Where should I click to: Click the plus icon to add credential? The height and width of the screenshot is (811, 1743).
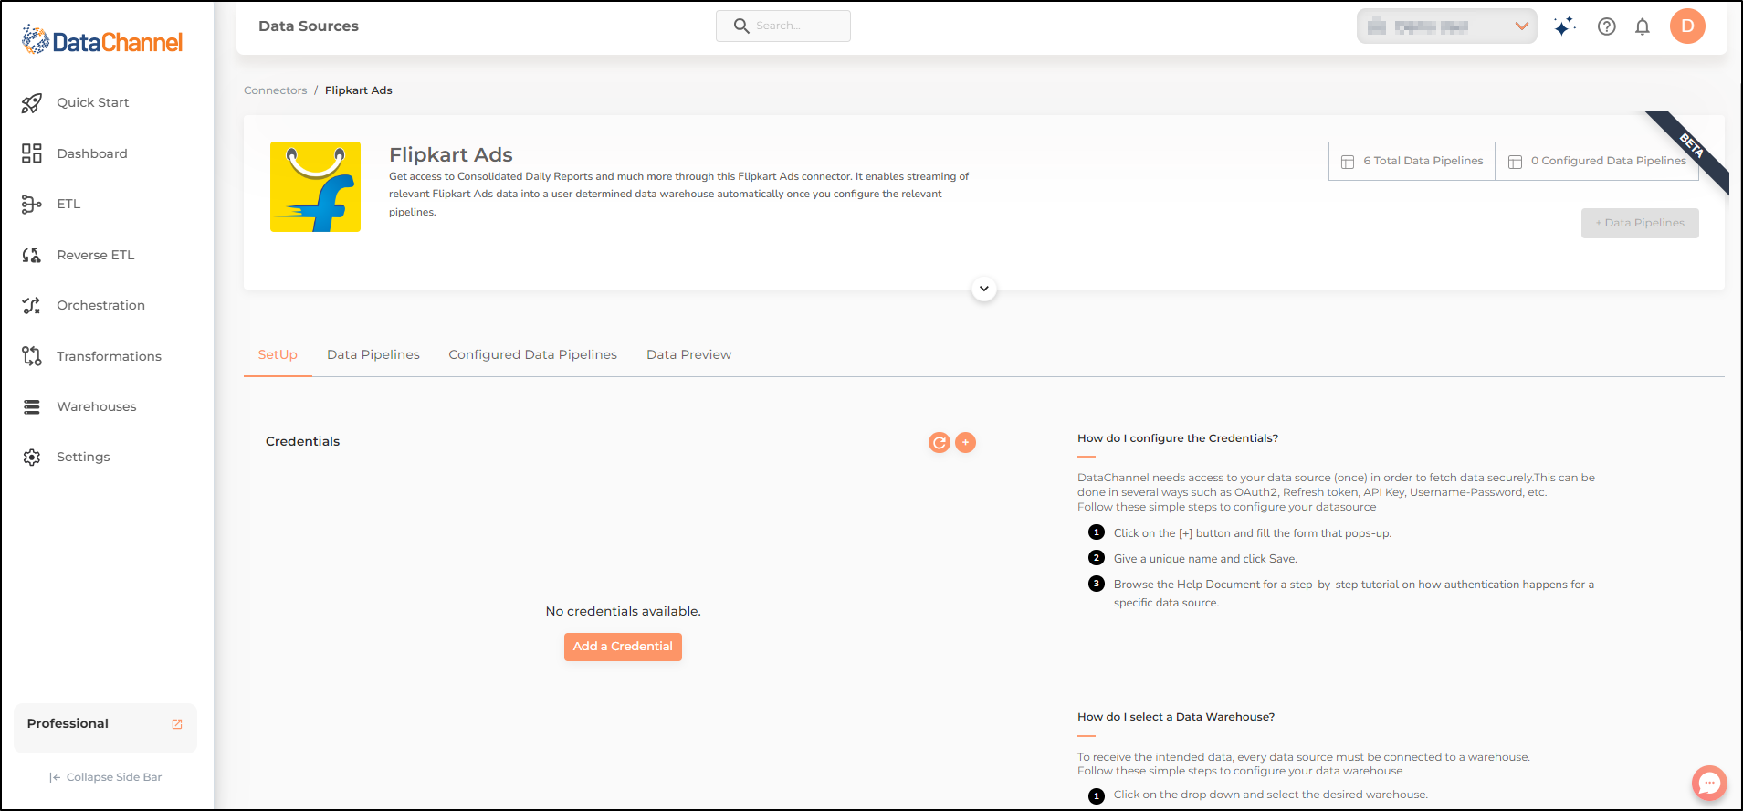(x=965, y=443)
